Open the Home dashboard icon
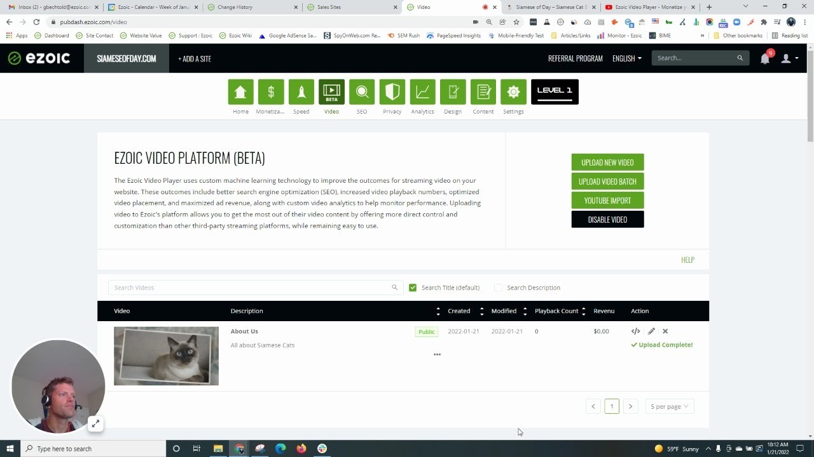 (240, 92)
